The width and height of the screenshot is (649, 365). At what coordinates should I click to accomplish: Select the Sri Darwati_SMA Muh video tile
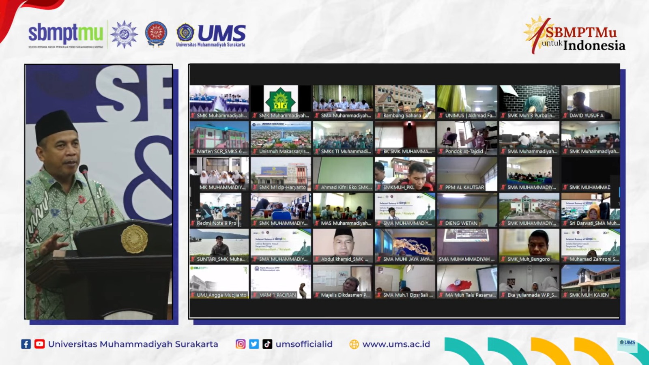point(591,210)
